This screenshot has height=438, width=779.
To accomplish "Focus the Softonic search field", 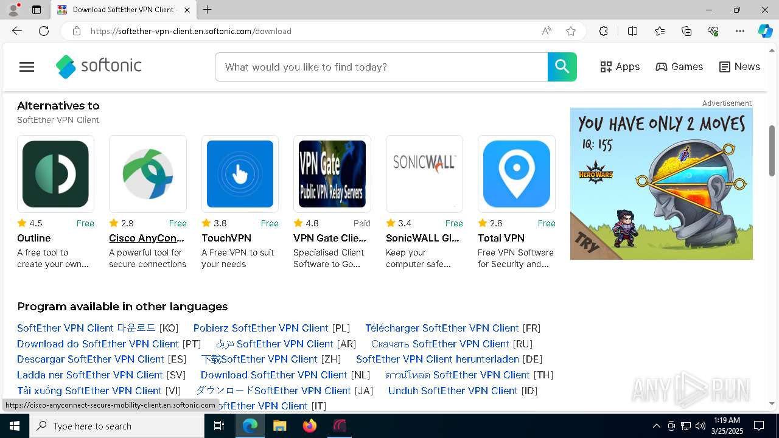I will point(382,67).
